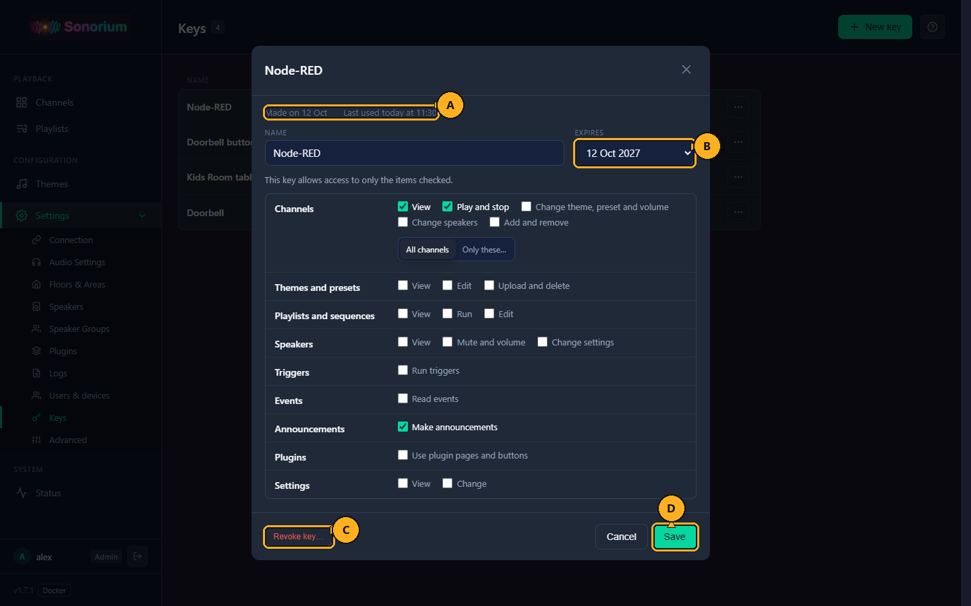Screen dimensions: 971x606
Task: Click the New key button
Action: pyautogui.click(x=875, y=27)
